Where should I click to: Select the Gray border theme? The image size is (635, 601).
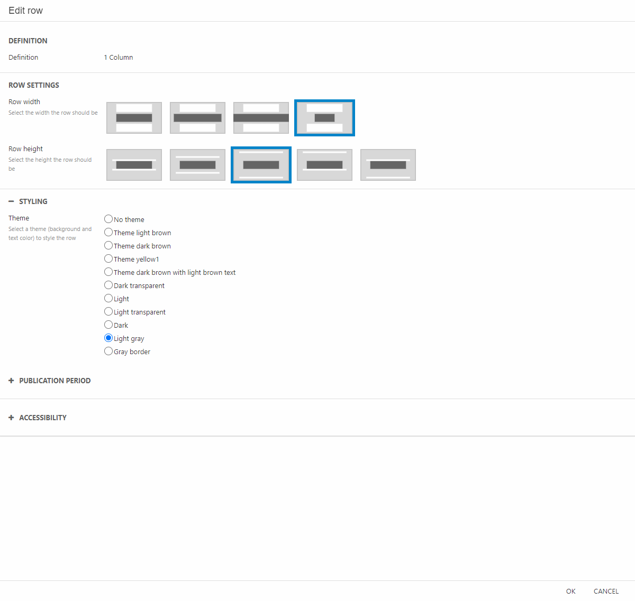108,351
